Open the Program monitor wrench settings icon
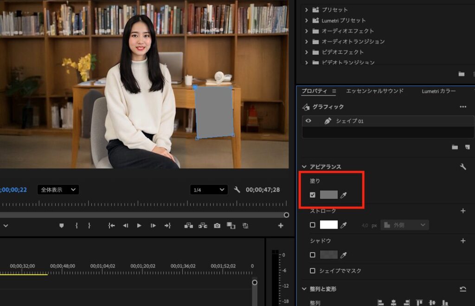This screenshot has width=475, height=306. coord(237,190)
